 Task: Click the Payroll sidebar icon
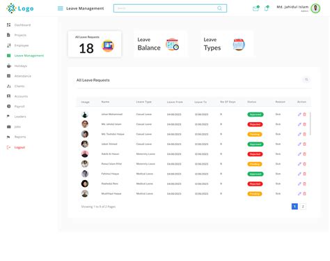click(x=9, y=106)
